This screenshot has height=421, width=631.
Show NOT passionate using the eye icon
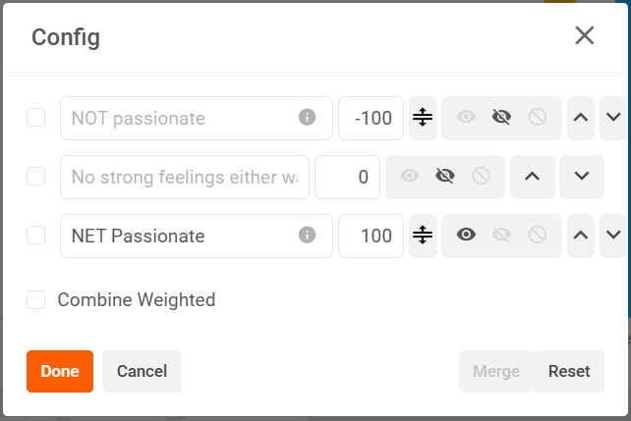[x=466, y=118]
